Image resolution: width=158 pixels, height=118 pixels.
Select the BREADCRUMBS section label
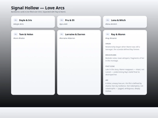pos(111,55)
